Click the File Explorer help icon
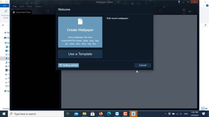209x117 pixels. coord(207,6)
